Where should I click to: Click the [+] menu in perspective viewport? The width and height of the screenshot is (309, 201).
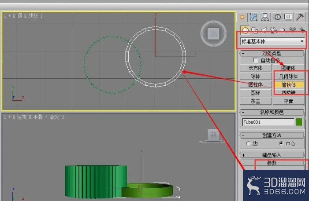(x=9, y=117)
